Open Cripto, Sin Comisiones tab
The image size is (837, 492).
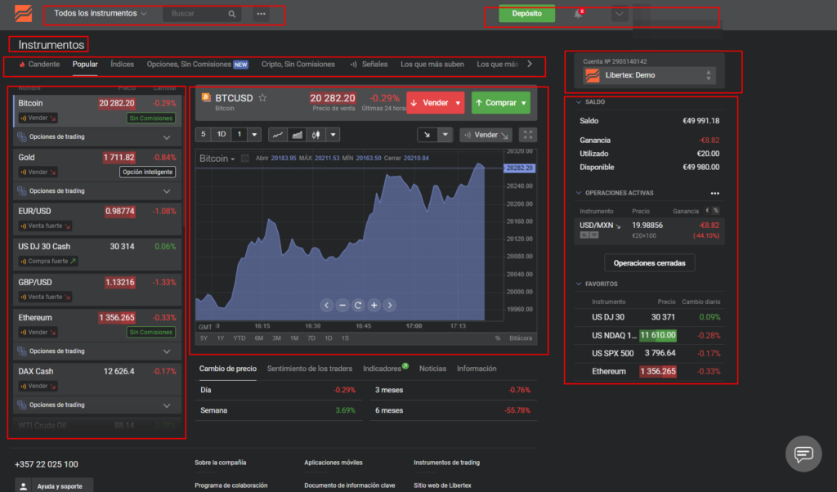click(298, 64)
